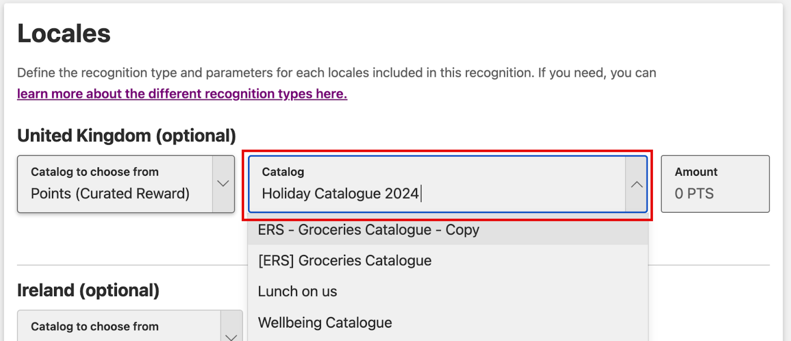Pick the 'Lunch on us' catalog option
This screenshot has height=341, width=791.
tap(297, 291)
